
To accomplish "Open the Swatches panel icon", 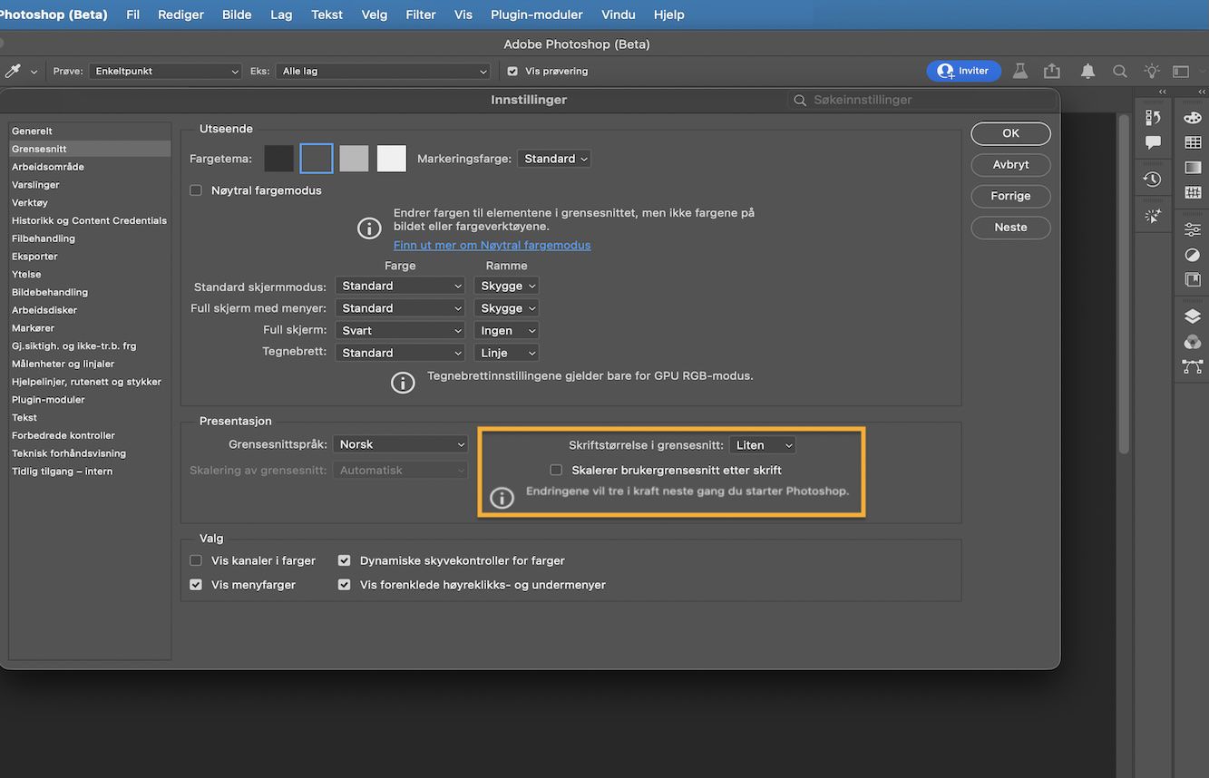I will tap(1192, 143).
